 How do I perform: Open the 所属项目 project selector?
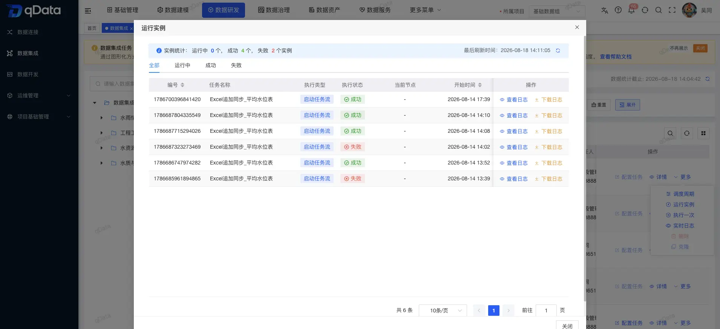coord(557,11)
